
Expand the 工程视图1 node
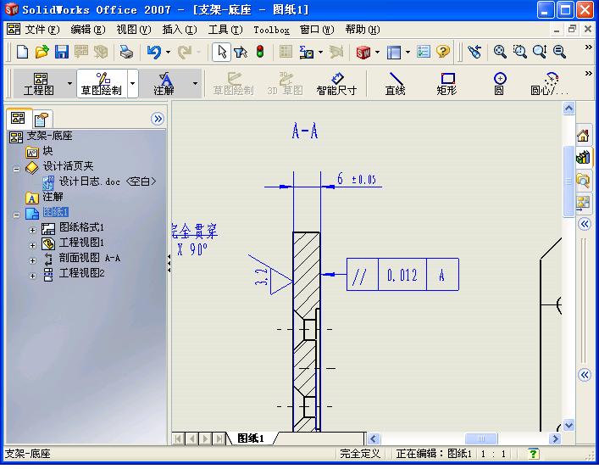coord(32,245)
